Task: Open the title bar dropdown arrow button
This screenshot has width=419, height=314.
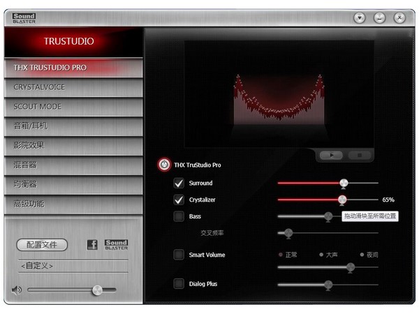Action: coord(360,17)
